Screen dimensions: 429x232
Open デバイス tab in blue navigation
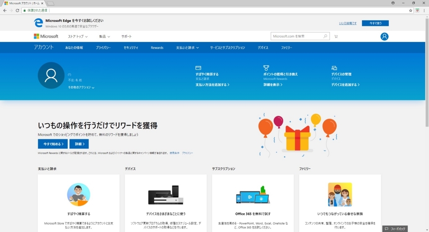(263, 48)
